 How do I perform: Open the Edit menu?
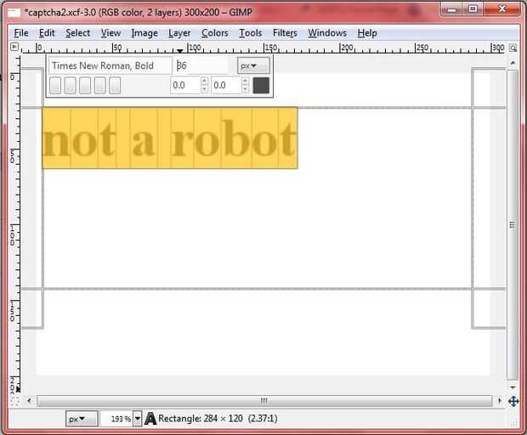click(47, 33)
